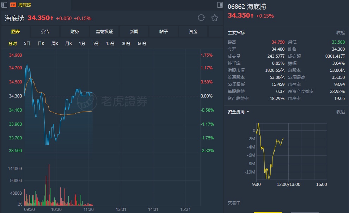Collapse the 资金流向 section via 收起

tap(340, 112)
